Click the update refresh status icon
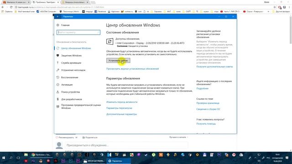292x164 pixels. pyautogui.click(x=109, y=41)
